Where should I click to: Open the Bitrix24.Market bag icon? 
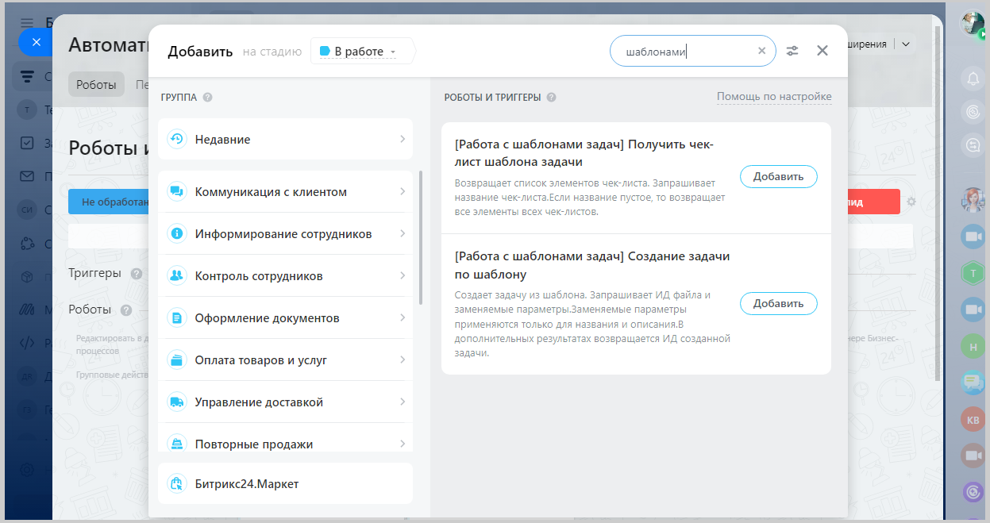tap(176, 483)
